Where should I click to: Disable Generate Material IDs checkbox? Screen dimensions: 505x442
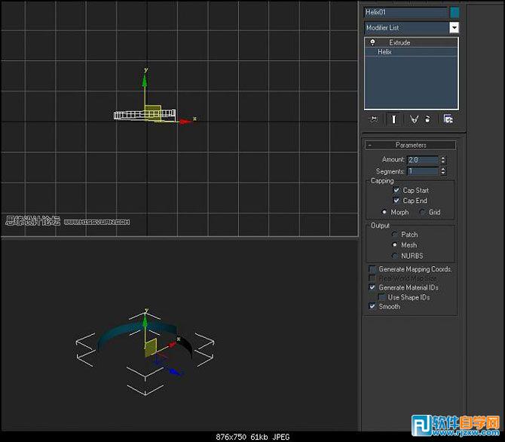click(x=372, y=287)
